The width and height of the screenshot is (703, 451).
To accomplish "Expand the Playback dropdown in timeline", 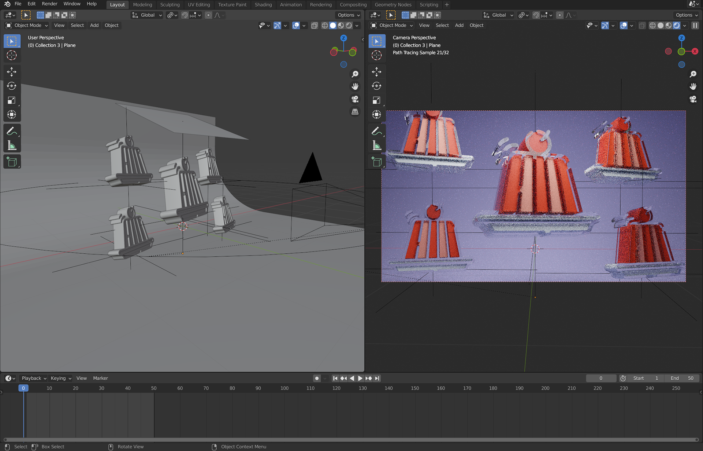I will coord(34,378).
